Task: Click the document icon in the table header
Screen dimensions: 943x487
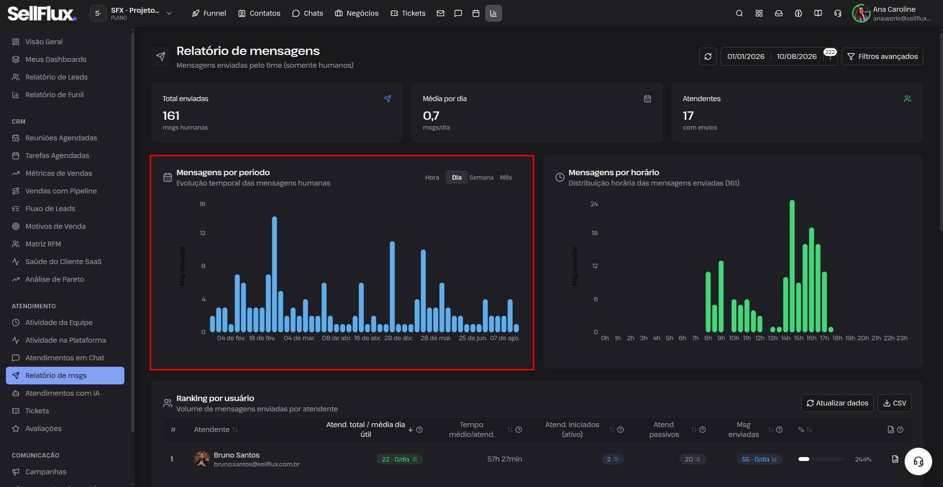Action: [891, 430]
